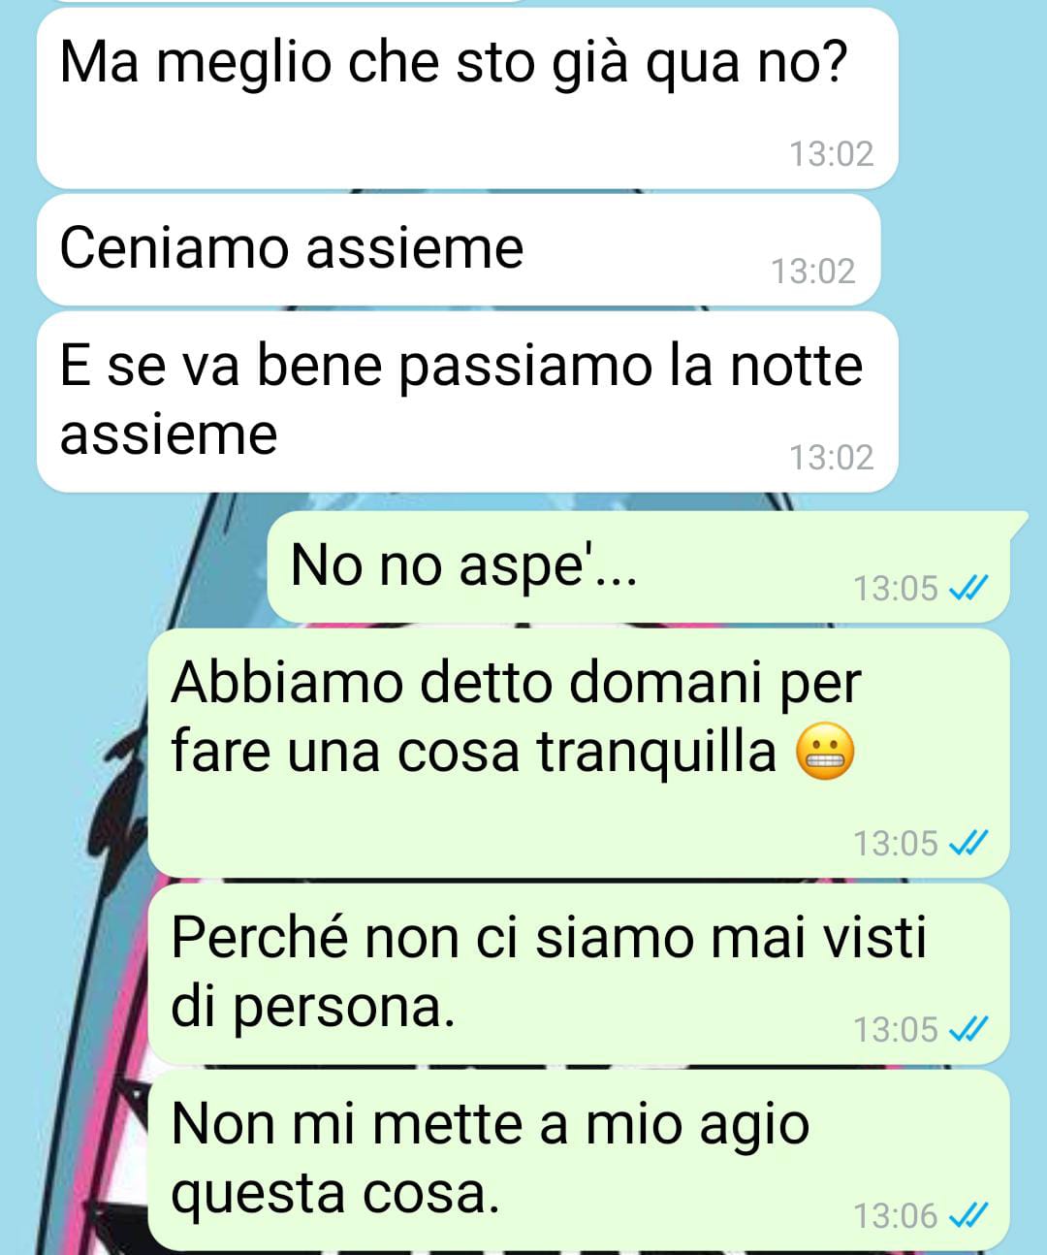Tap the double-check read receipt on "No no aspe'..."

point(968,588)
